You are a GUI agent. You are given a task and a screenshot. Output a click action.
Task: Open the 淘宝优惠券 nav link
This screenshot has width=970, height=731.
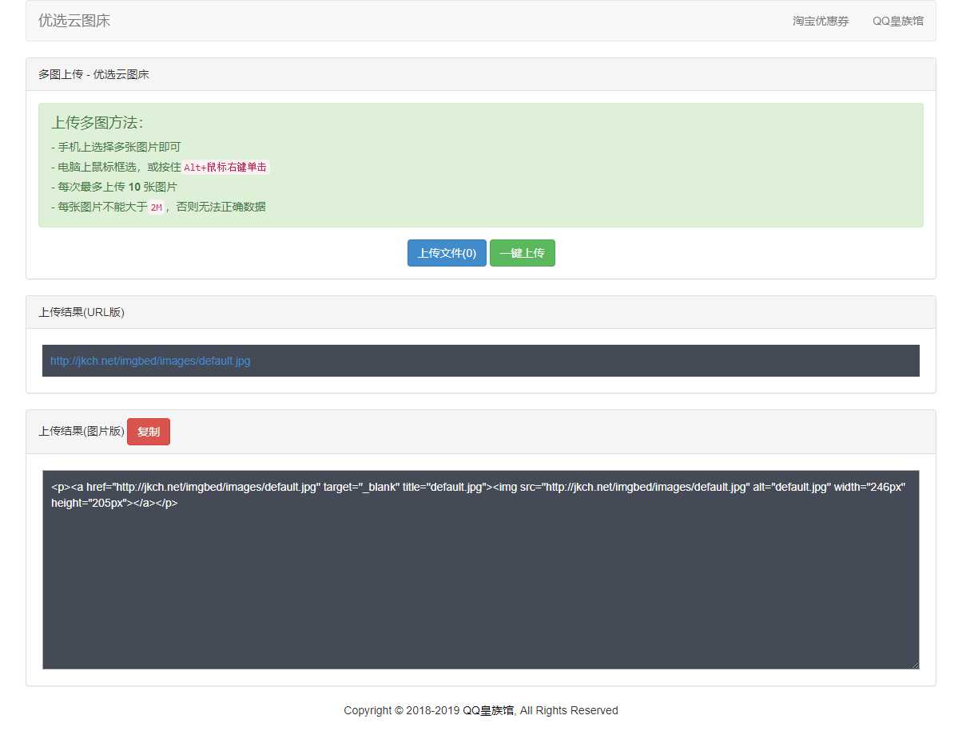pyautogui.click(x=821, y=21)
